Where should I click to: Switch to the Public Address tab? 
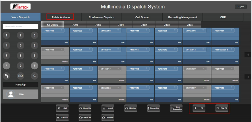[61, 17]
